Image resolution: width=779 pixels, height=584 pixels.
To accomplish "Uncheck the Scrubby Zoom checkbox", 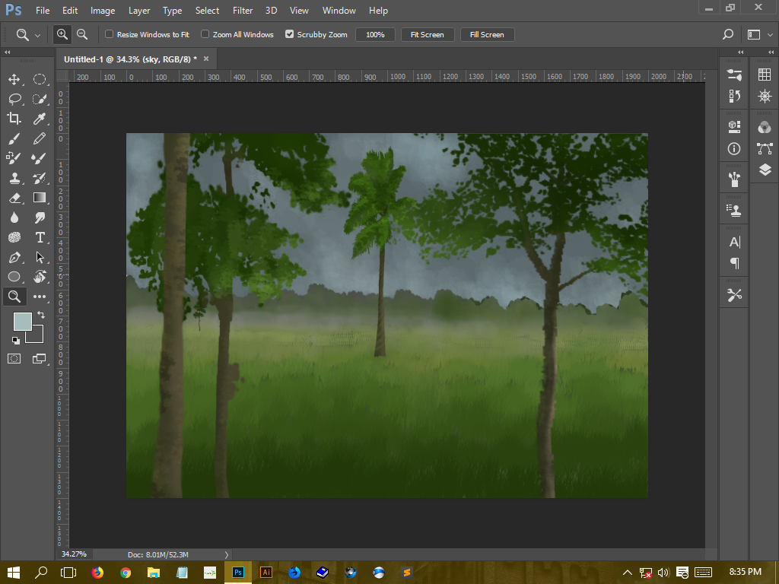I will [289, 34].
